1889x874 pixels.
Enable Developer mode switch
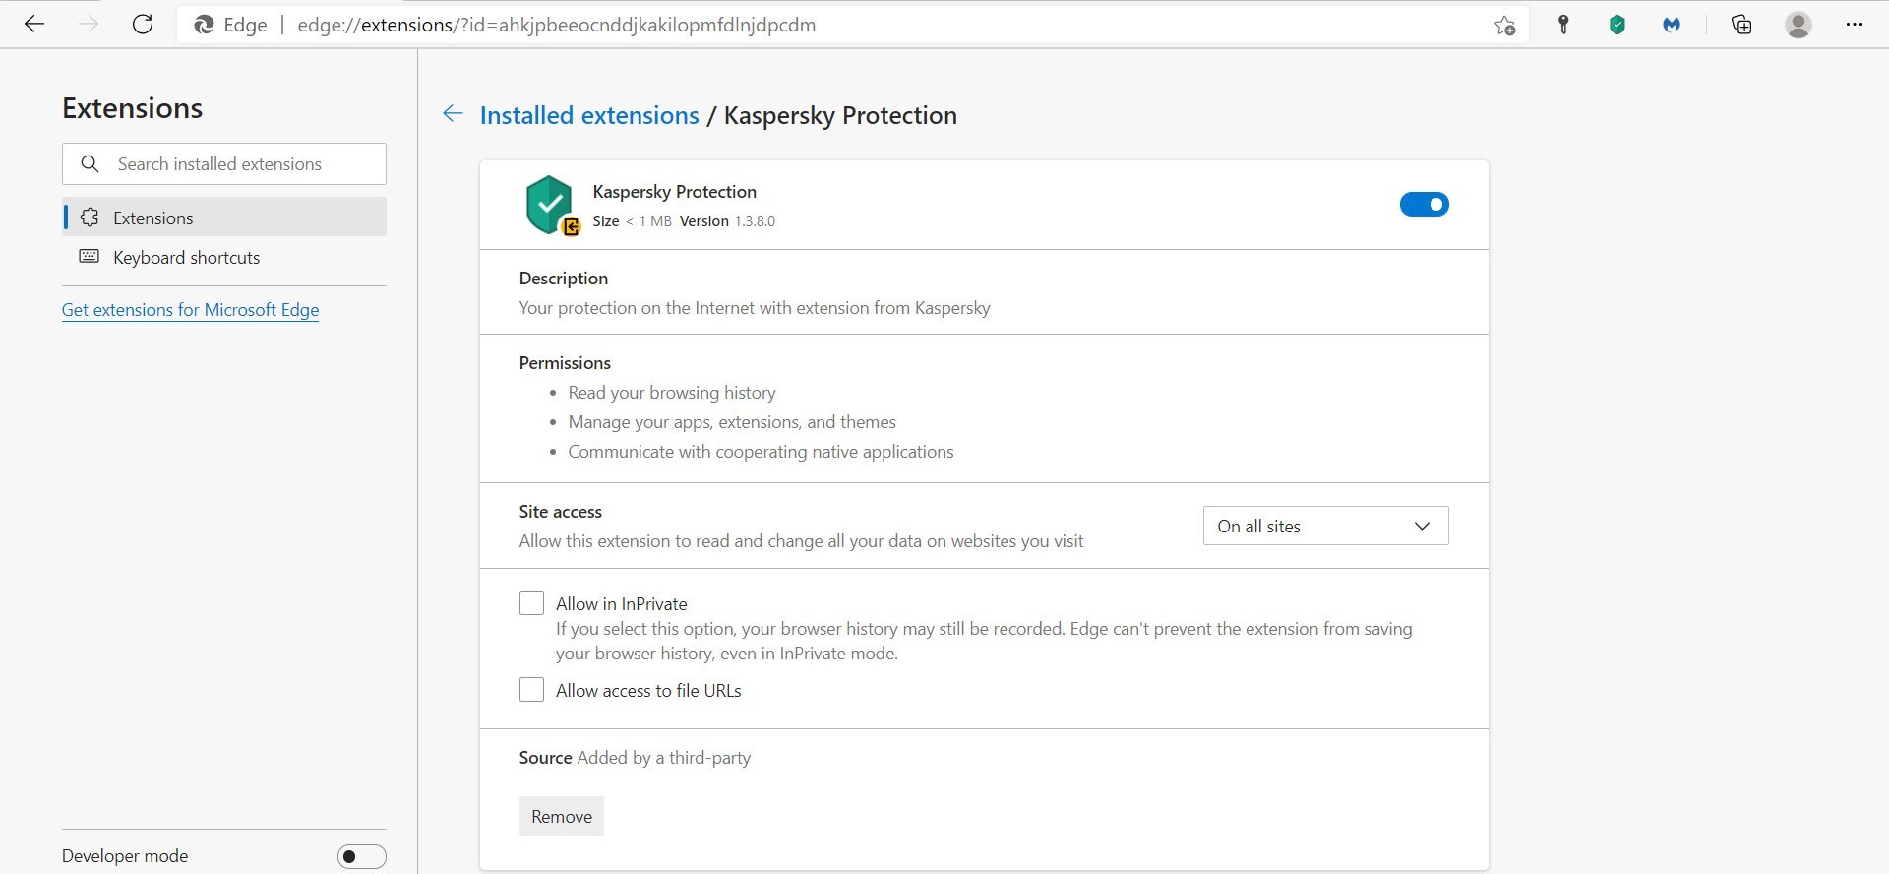tap(361, 856)
